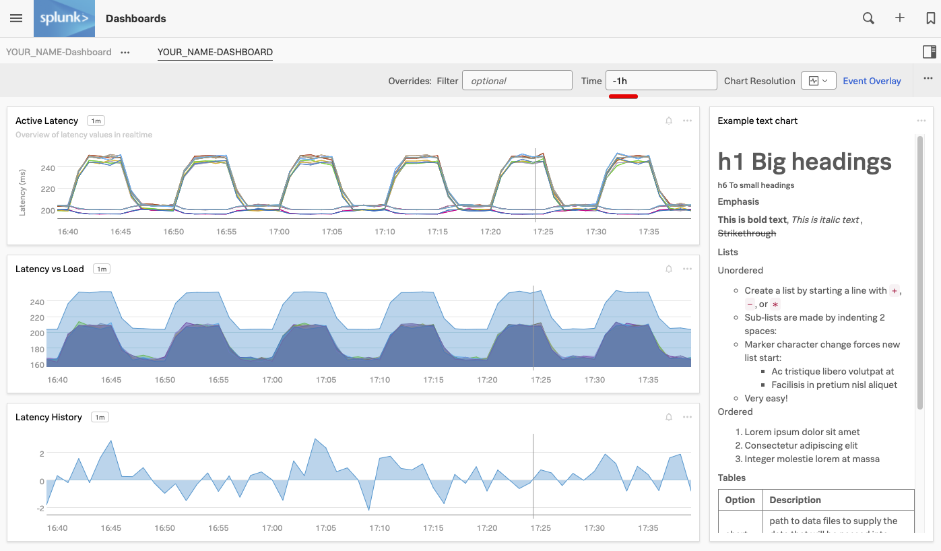The width and height of the screenshot is (941, 551).
Task: Click 'Ac tristique libero volutpat at' sub-item
Action: coord(833,371)
